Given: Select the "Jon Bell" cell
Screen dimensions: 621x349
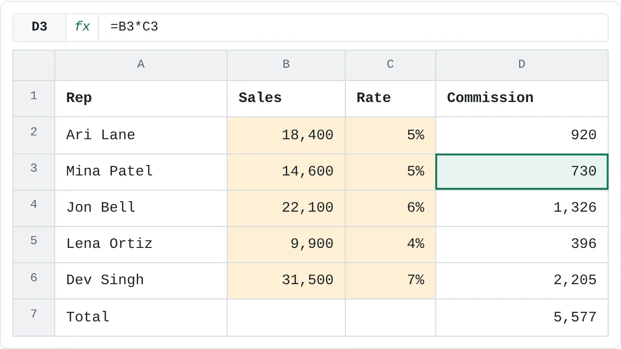Looking at the screenshot, I should point(141,208).
